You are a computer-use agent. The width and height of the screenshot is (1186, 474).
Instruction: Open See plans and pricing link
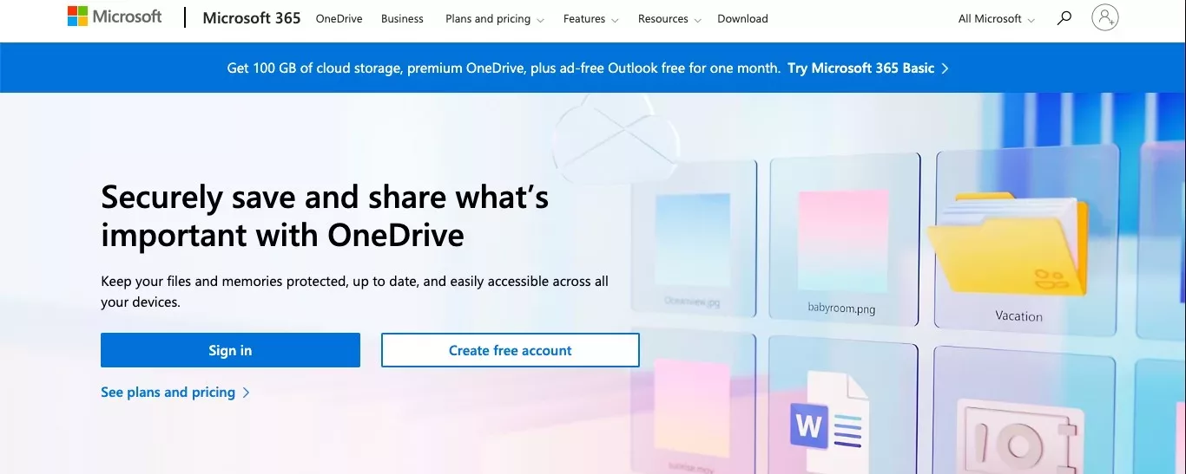click(x=175, y=393)
